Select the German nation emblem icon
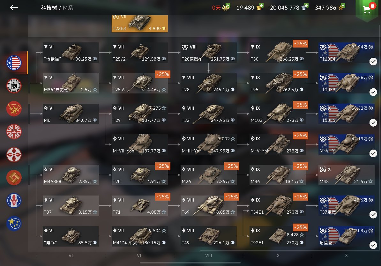The width and height of the screenshot is (381, 266). pos(14,86)
